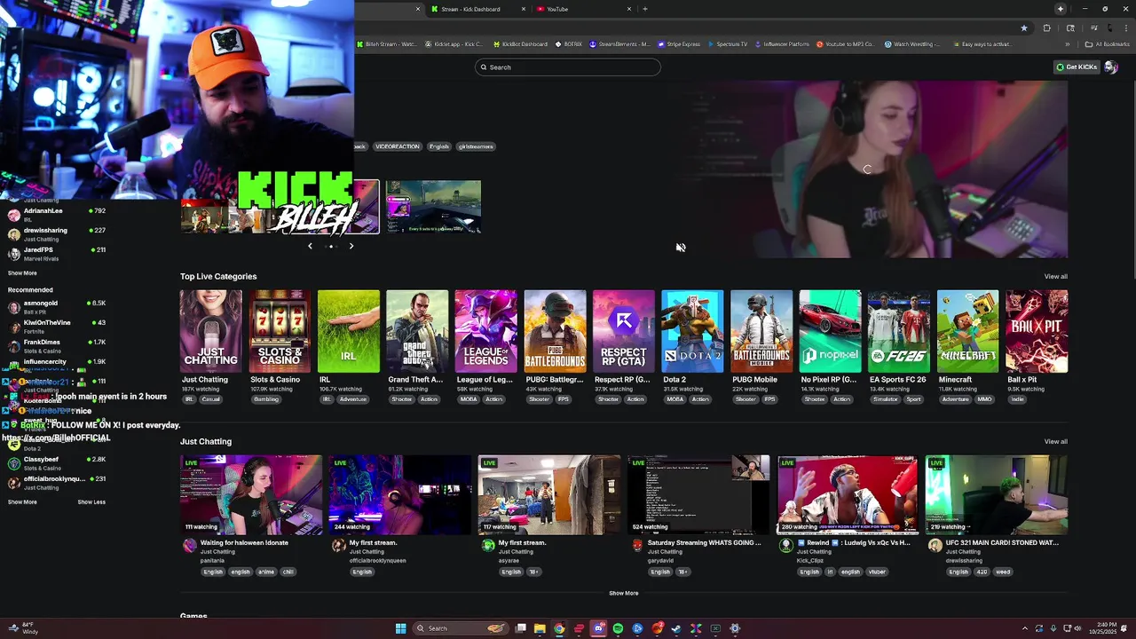Expand the list with Show More under streams
The width and height of the screenshot is (1136, 639).
point(623,594)
